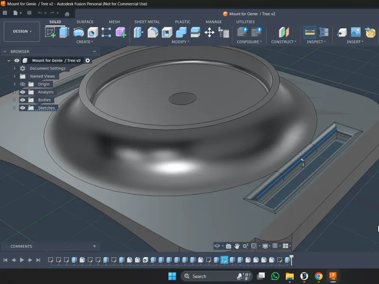Image resolution: width=379 pixels, height=284 pixels.
Task: Select the Move/Copy tool
Action: tap(209, 32)
